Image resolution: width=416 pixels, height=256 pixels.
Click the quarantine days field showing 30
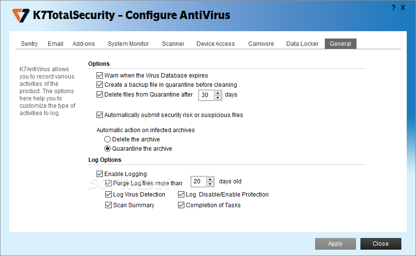(206, 95)
